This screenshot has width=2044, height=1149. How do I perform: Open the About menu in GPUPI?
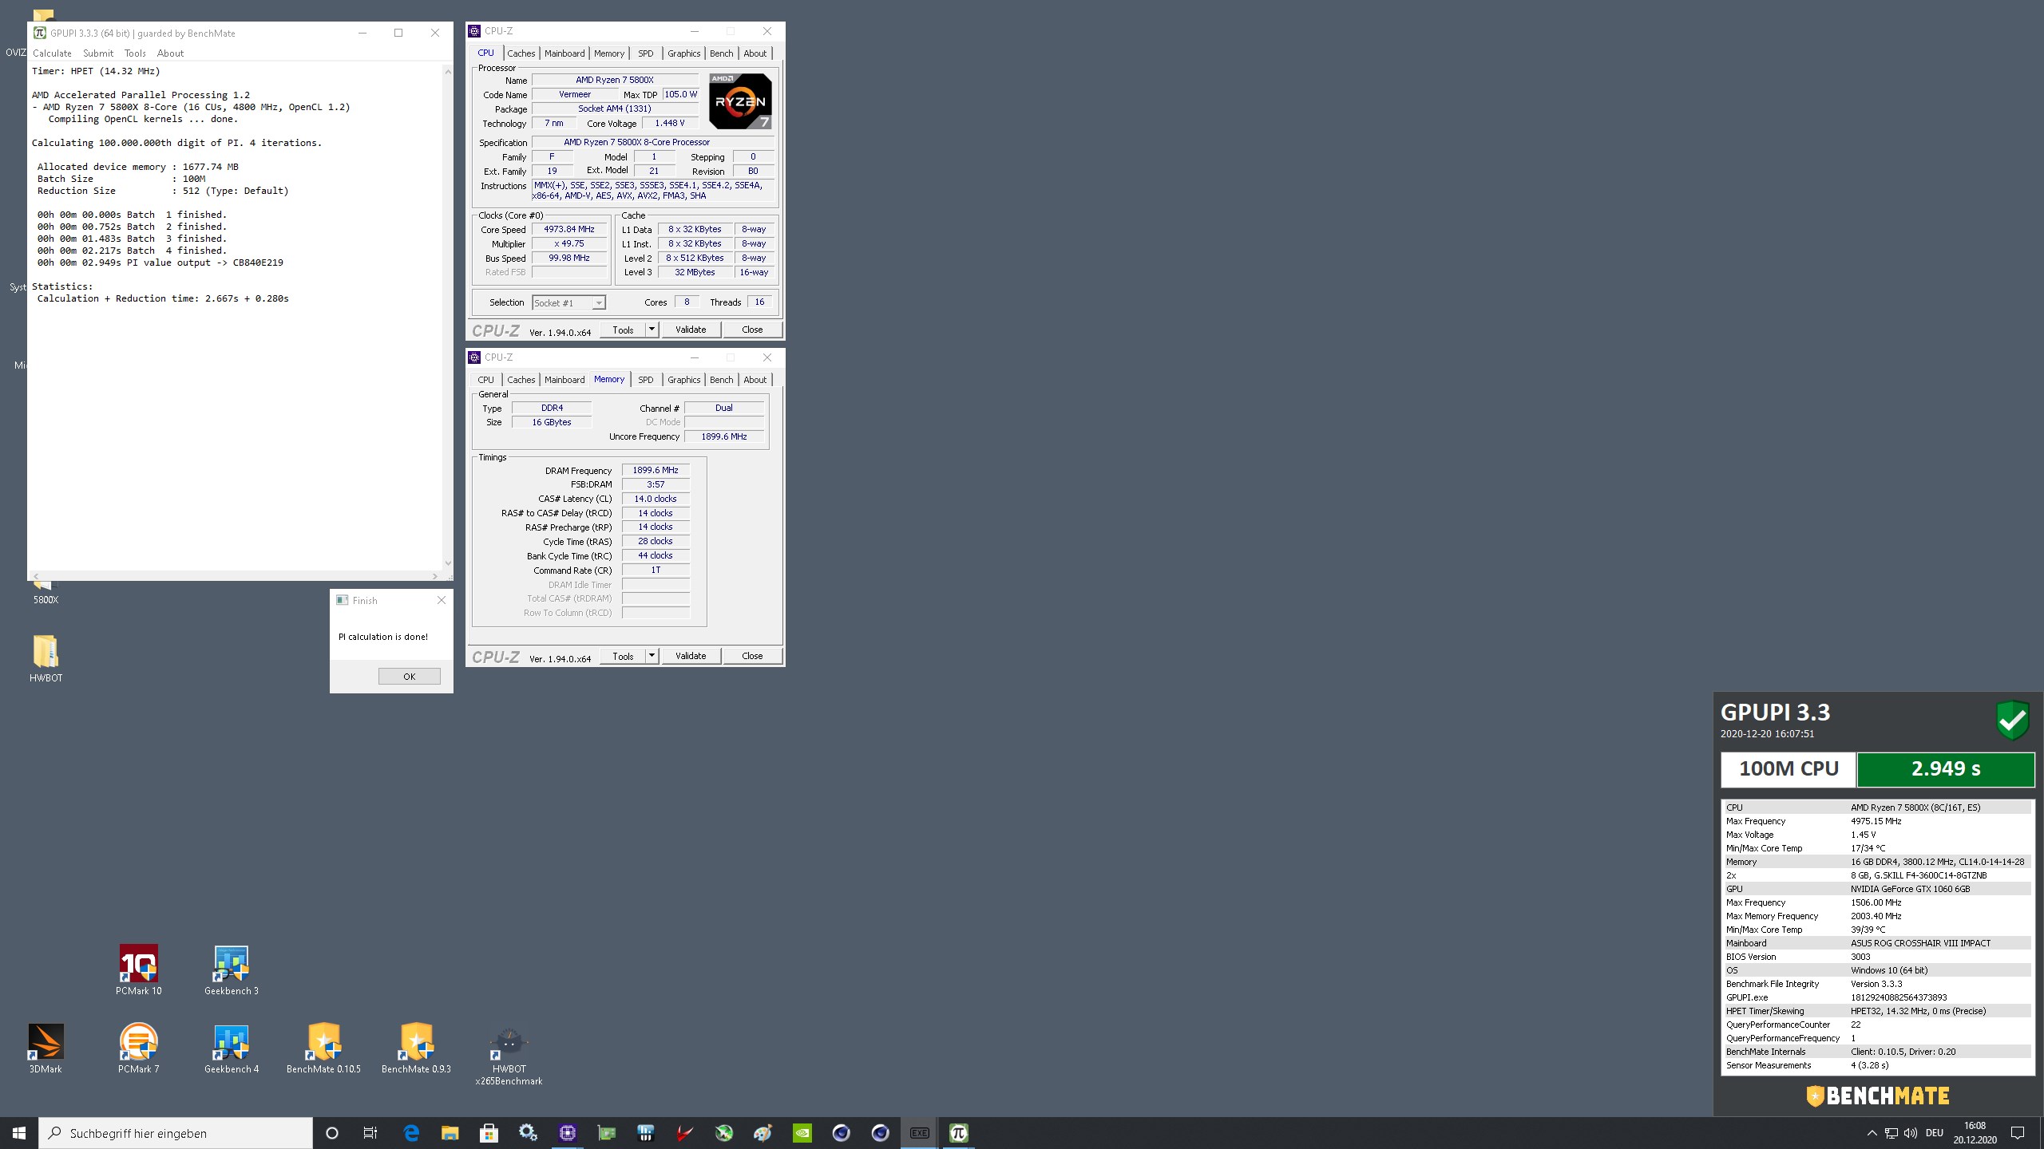click(x=170, y=53)
